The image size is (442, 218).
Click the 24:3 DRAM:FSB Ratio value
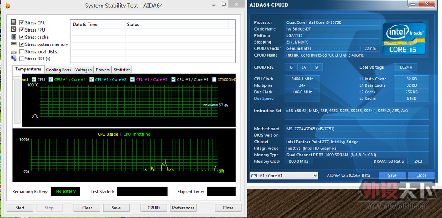[418, 161]
